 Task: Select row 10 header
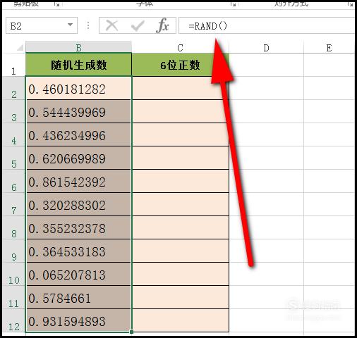tap(13, 274)
